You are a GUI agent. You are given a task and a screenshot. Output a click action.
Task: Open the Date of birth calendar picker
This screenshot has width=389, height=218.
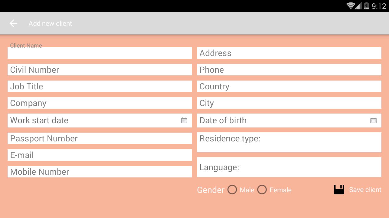coord(373,120)
